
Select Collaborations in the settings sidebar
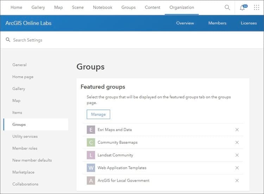point(25,184)
